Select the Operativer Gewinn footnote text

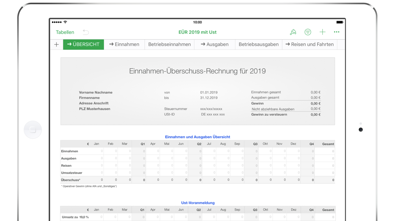[89, 186]
